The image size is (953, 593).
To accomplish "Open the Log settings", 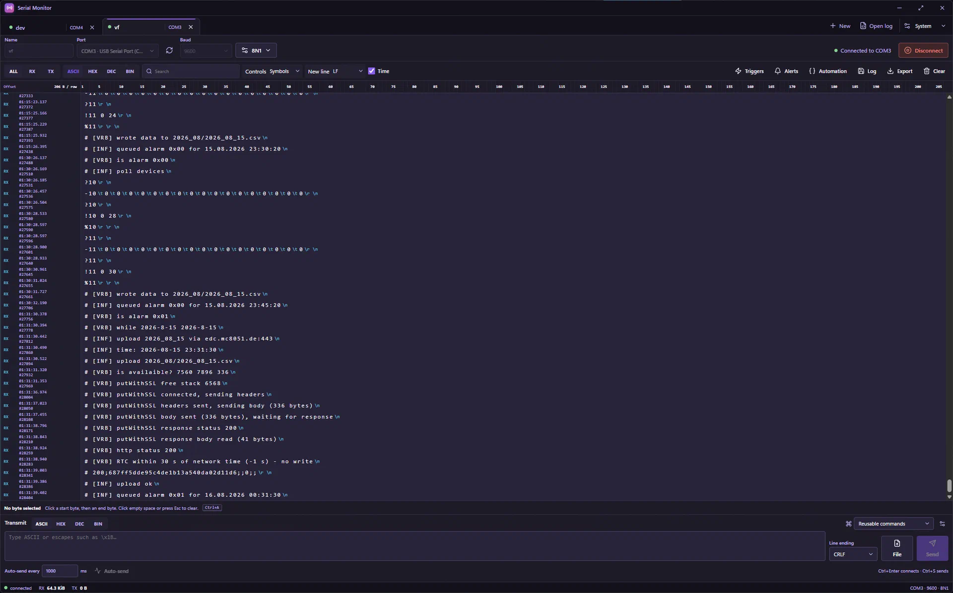I will (867, 71).
